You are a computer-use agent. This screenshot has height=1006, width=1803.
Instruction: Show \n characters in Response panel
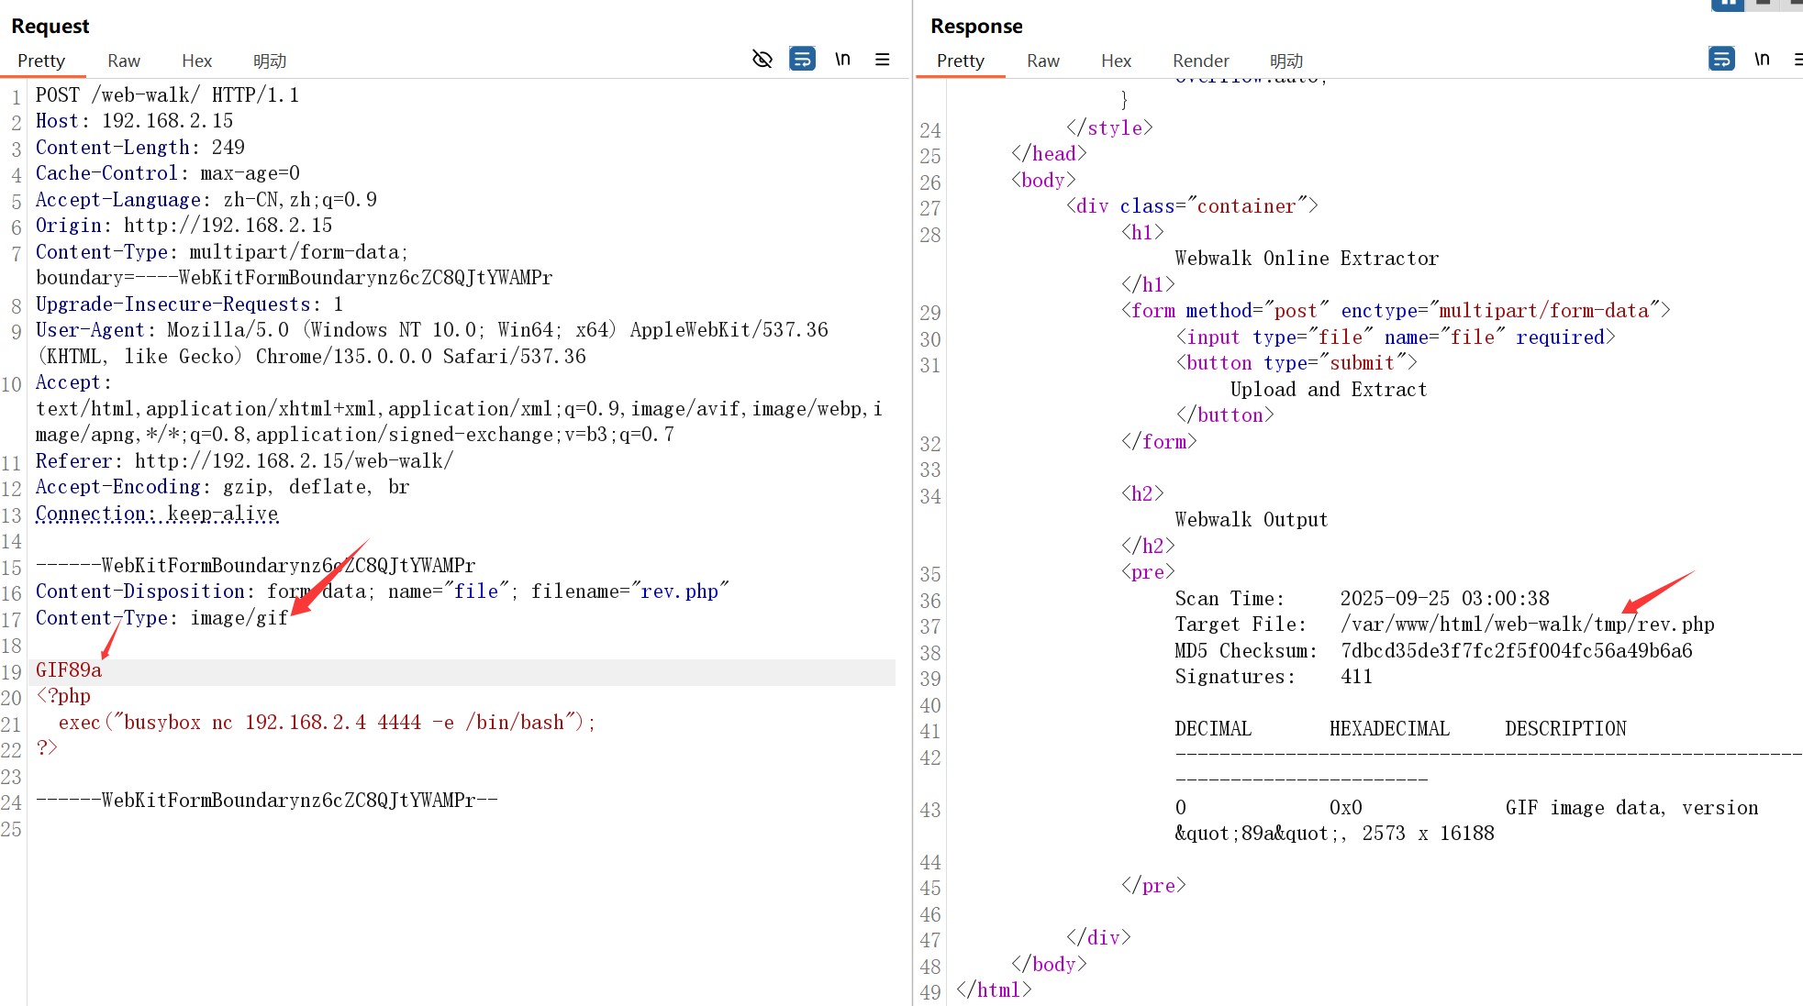coord(1762,60)
